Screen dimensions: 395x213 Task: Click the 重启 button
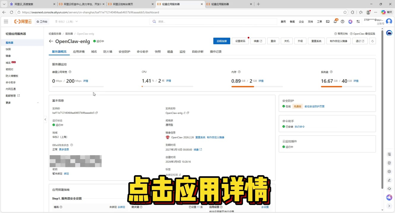click(273, 41)
